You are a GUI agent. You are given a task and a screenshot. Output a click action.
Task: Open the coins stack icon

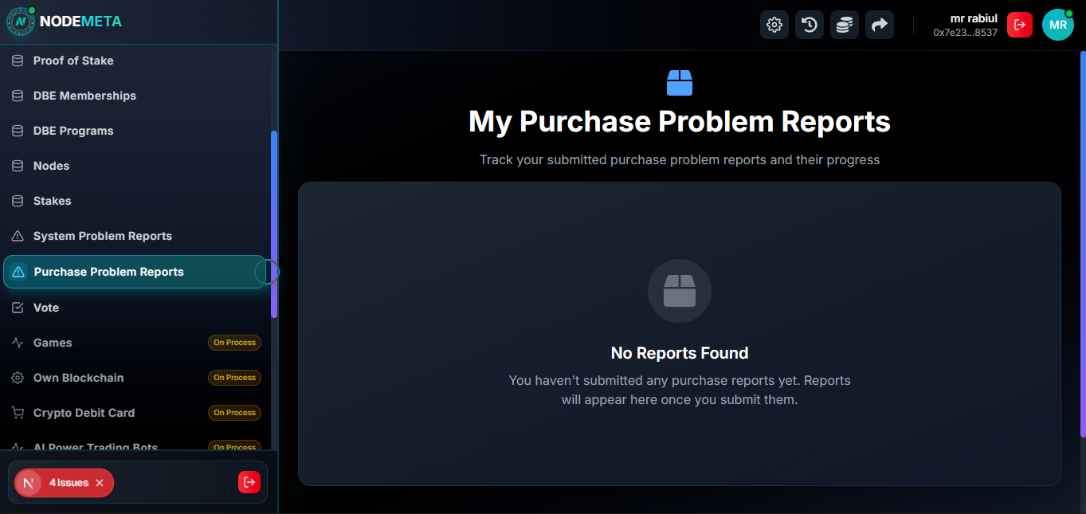pyautogui.click(x=844, y=25)
